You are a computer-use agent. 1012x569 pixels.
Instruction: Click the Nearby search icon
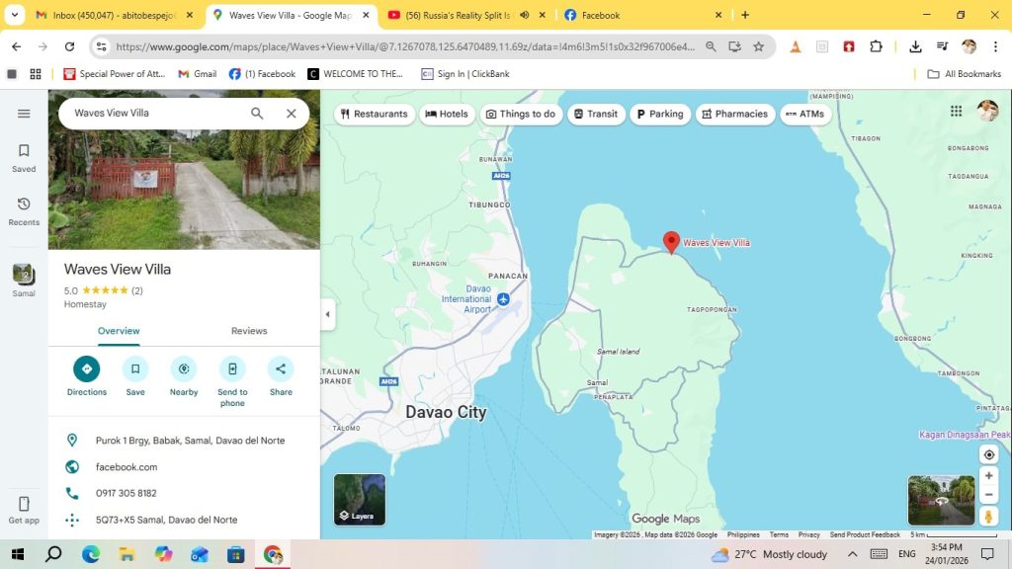tap(183, 369)
